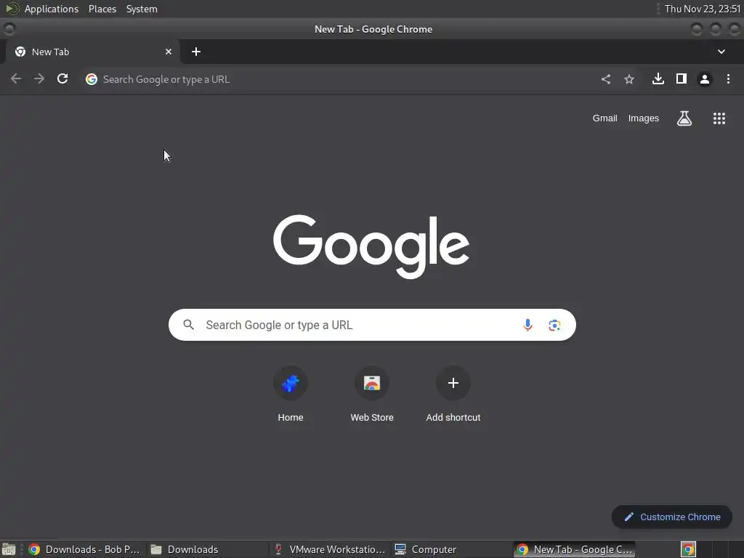Start voice search with microphone icon
The image size is (744, 558).
[x=527, y=325]
